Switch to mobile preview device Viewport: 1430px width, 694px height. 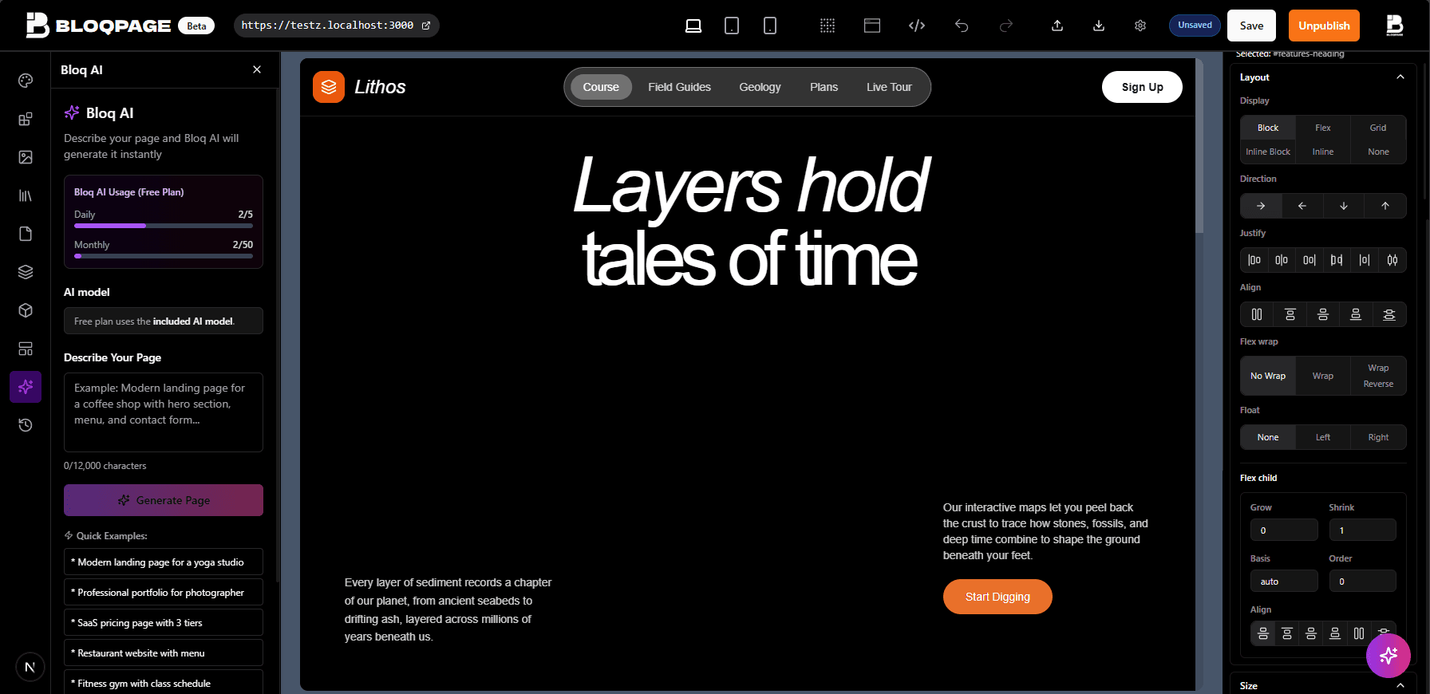click(x=770, y=26)
